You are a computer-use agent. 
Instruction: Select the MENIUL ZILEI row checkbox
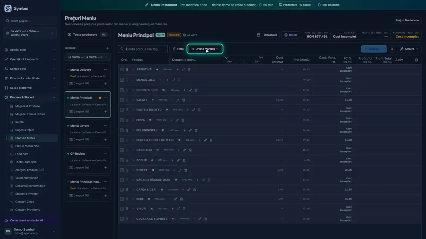point(122,80)
